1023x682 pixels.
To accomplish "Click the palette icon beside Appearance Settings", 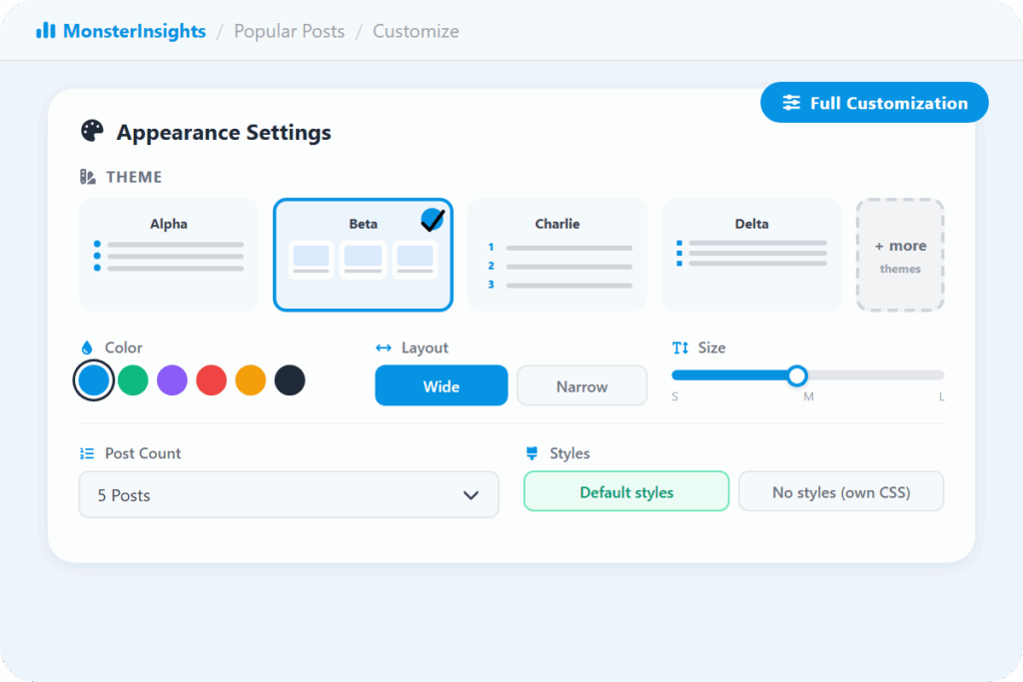I will coord(92,132).
